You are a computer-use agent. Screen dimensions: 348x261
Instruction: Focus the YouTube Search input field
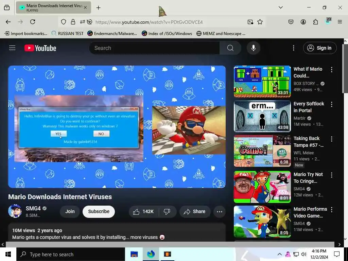(155, 48)
